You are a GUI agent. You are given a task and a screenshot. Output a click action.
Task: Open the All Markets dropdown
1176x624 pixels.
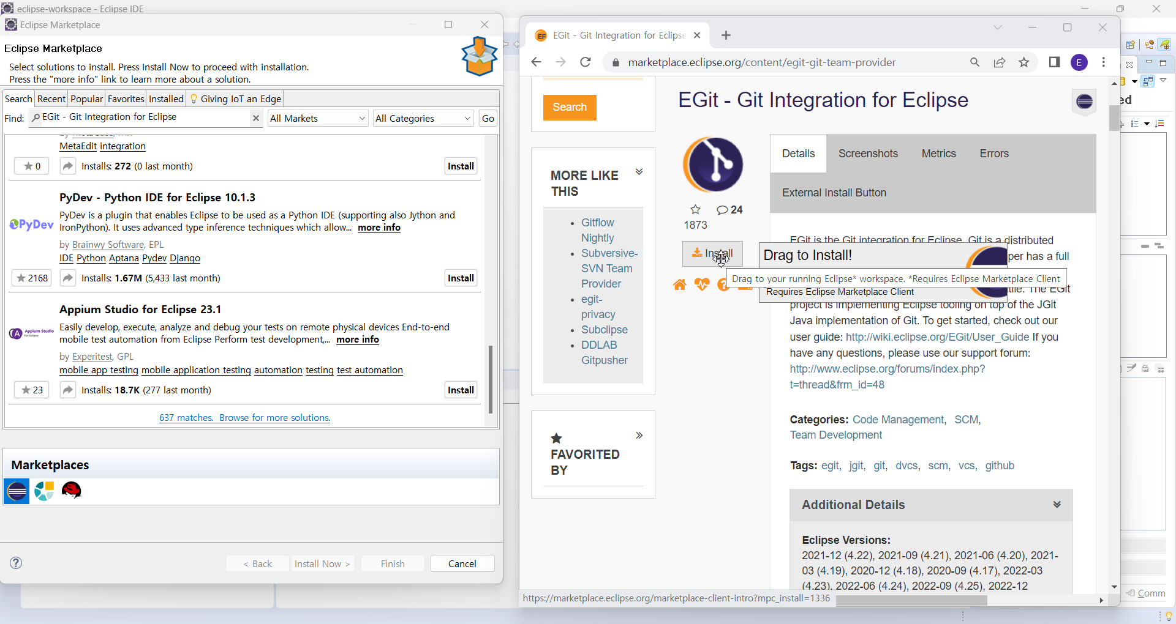tap(318, 118)
